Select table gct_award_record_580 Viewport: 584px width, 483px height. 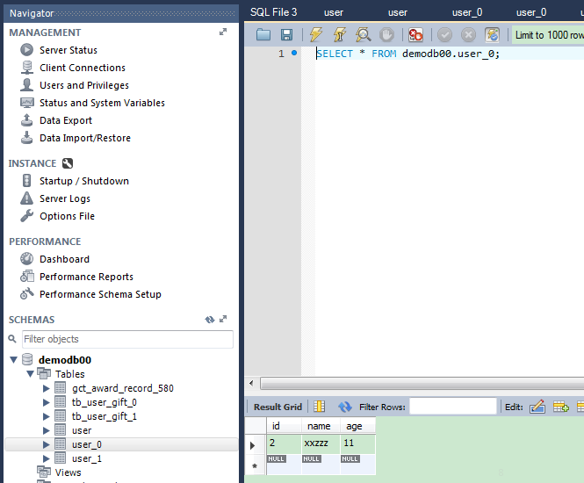click(x=123, y=388)
